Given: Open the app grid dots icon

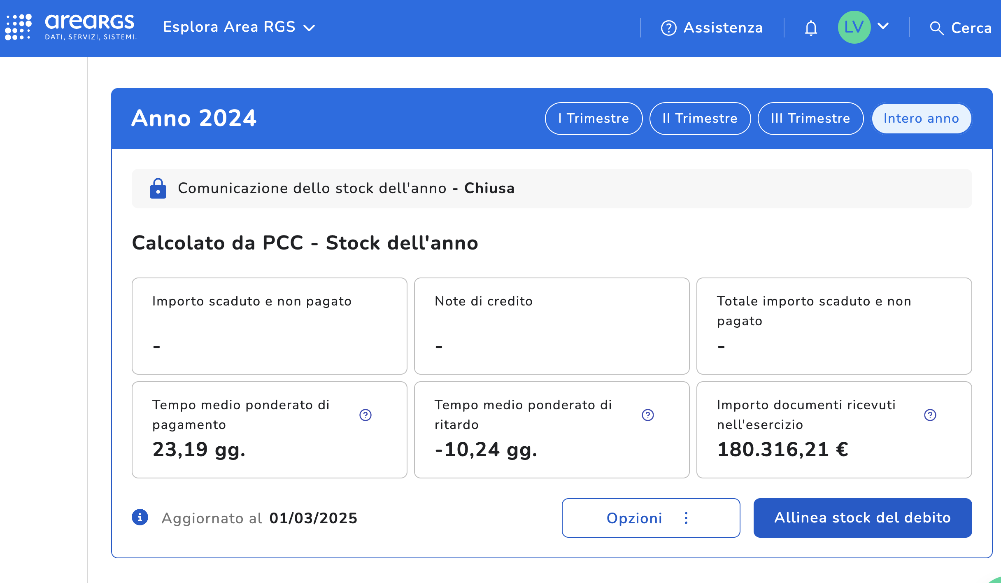Looking at the screenshot, I should click(18, 27).
